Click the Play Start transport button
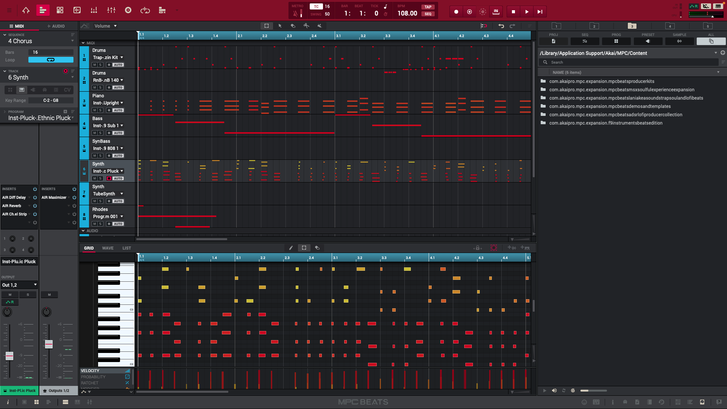The width and height of the screenshot is (727, 409). pos(540,12)
